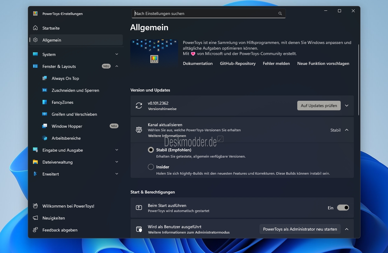The height and width of the screenshot is (253, 388).
Task: Click the Nach Einstellungen suchen search field
Action: 208,13
